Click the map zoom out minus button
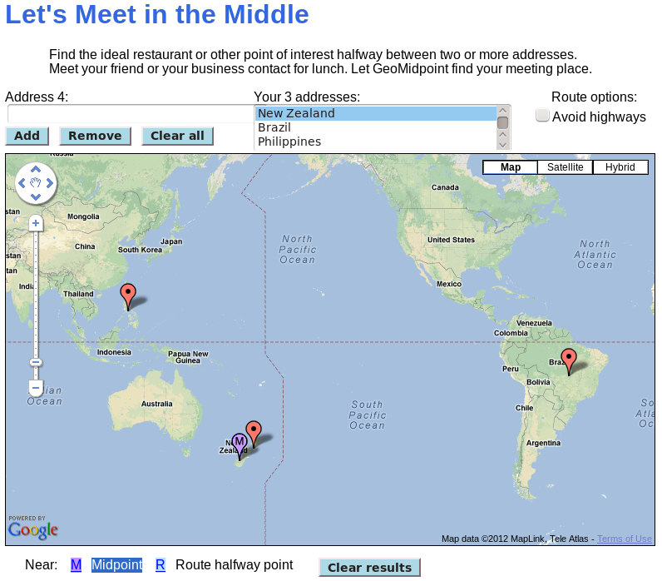Viewport: 662px width, 581px height. click(x=36, y=388)
